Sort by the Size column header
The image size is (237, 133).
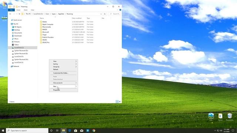103,18
